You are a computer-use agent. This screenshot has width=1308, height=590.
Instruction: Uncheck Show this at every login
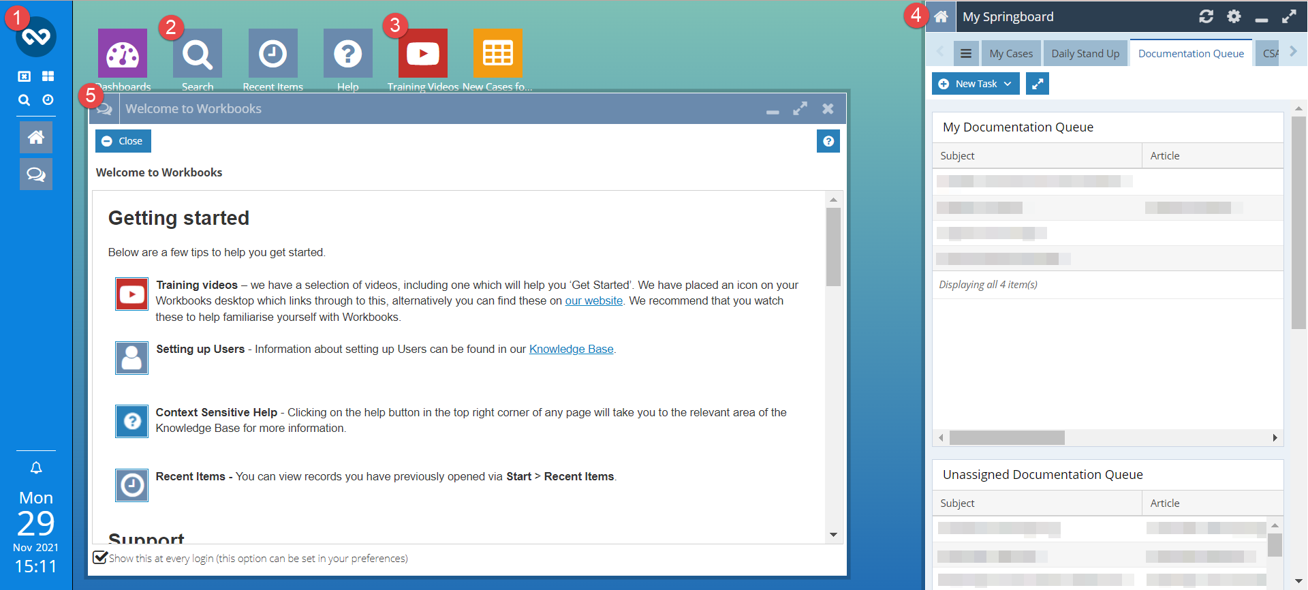[100, 557]
